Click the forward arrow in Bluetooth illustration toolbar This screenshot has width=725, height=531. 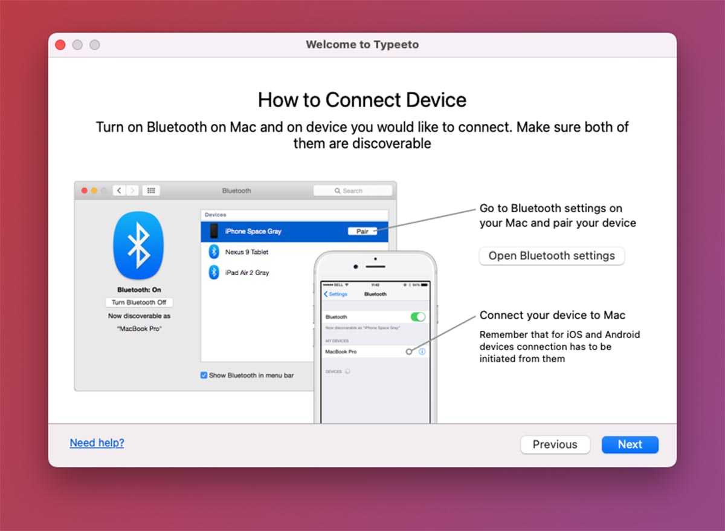pos(132,191)
